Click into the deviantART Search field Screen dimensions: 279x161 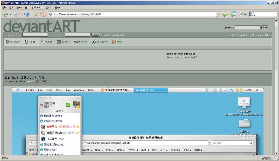click(x=248, y=27)
